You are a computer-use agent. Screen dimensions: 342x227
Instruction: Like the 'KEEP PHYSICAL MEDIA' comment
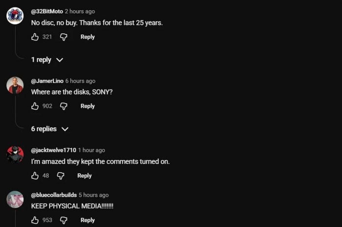tap(35, 220)
